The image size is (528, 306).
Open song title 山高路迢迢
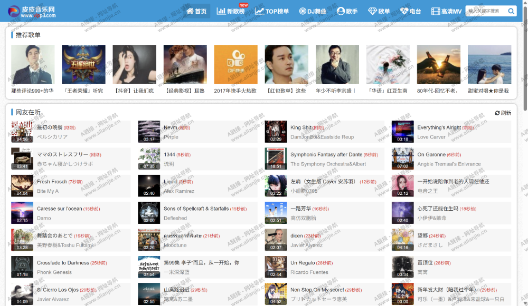click(176, 290)
